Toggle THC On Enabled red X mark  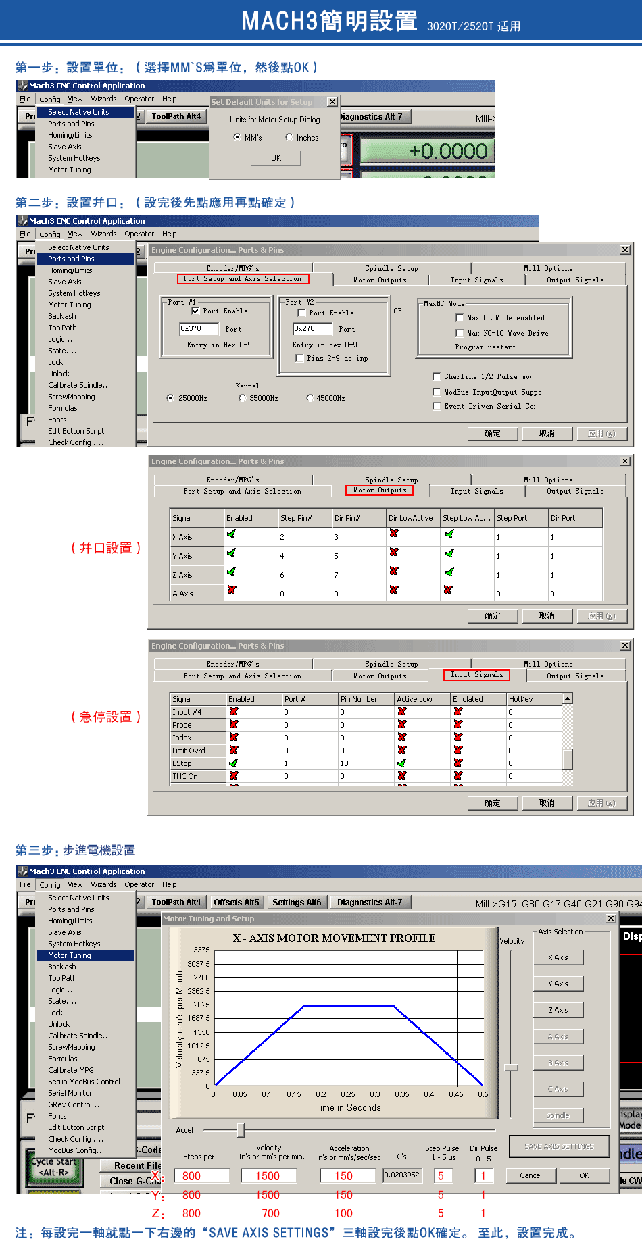pyautogui.click(x=234, y=776)
